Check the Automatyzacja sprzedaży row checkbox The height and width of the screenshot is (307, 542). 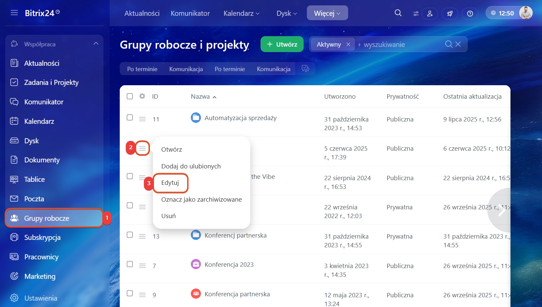(130, 117)
